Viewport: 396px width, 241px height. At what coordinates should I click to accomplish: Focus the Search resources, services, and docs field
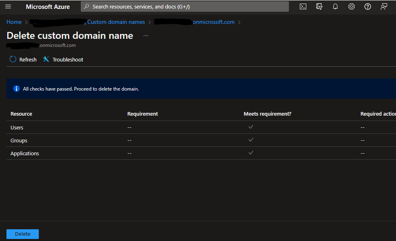pos(185,6)
